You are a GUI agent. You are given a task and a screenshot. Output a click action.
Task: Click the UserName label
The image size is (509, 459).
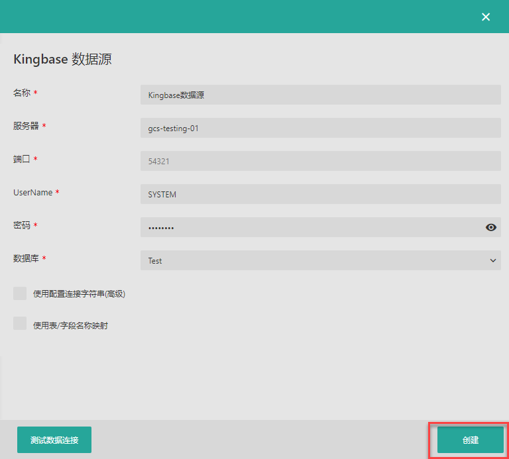point(32,192)
